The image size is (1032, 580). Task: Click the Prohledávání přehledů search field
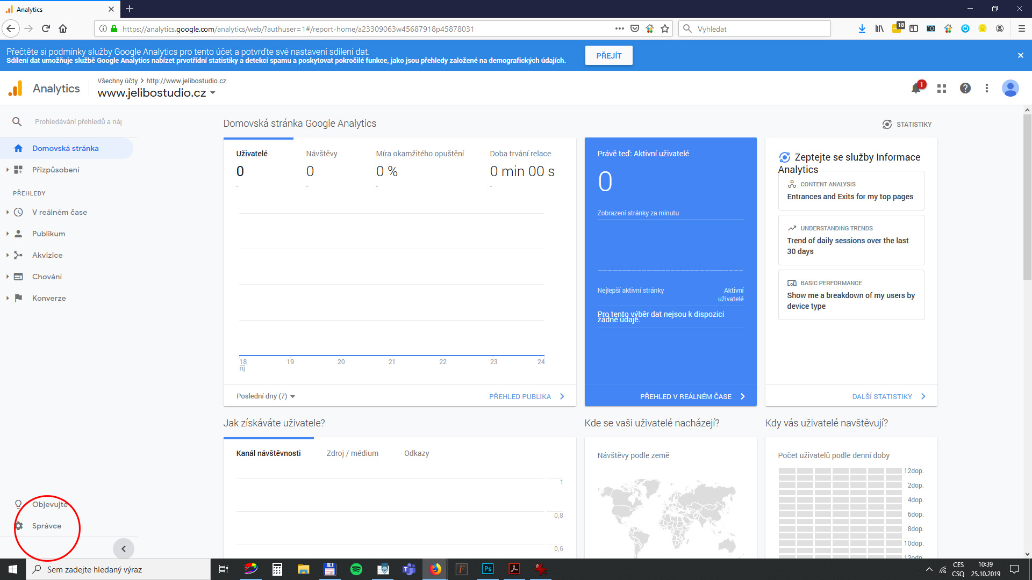[78, 122]
